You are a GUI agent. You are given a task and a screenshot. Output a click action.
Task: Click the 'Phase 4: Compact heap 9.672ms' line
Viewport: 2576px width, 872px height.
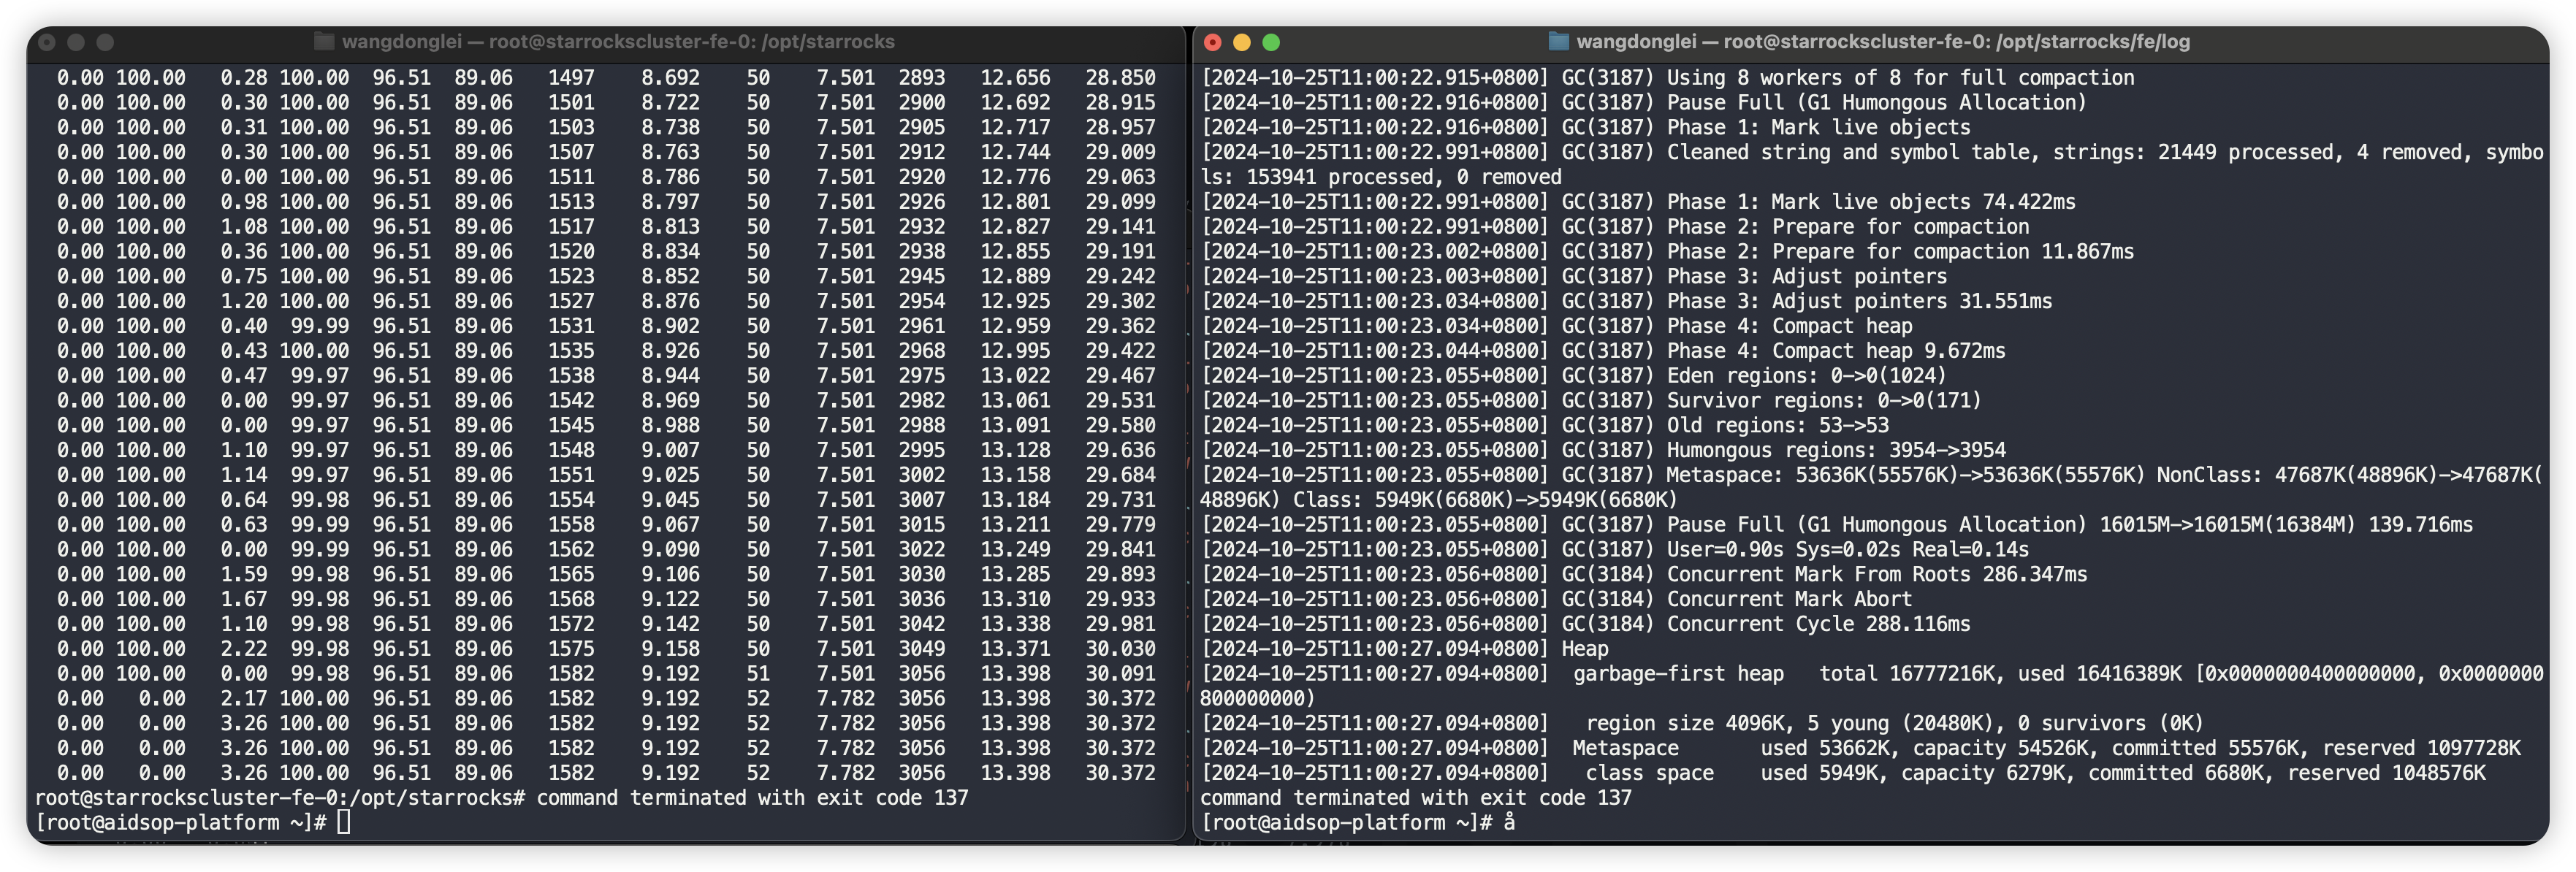[x=1835, y=351]
